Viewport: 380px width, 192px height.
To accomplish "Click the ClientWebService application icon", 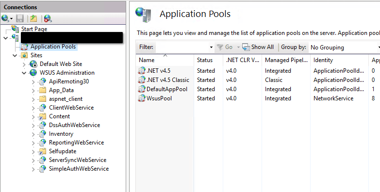I will (x=43, y=108).
